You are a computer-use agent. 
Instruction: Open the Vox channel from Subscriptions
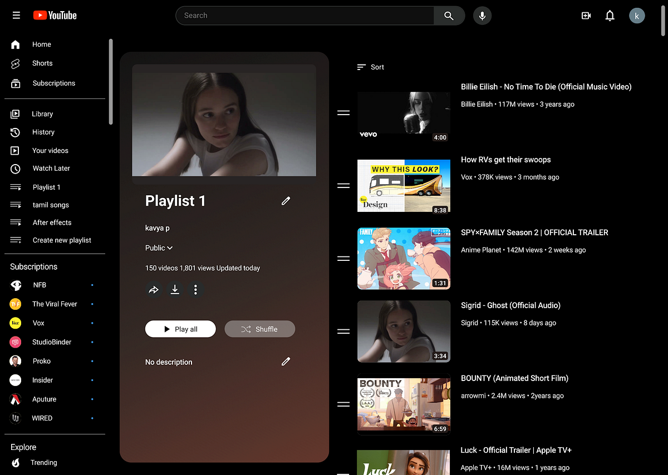(38, 323)
